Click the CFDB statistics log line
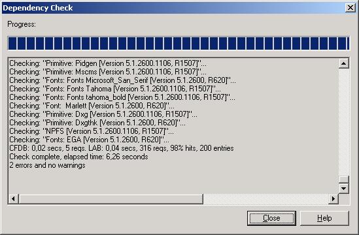 click(122, 148)
